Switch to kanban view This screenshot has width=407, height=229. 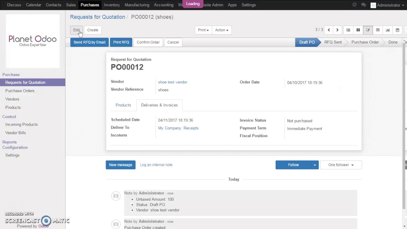point(358,30)
